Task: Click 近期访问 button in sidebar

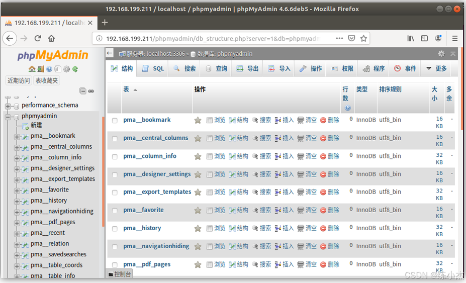Action: 19,80
